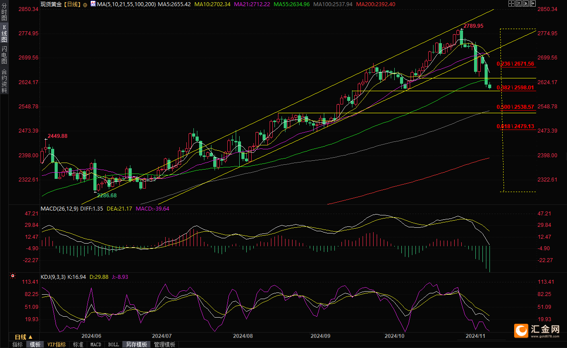567x348 pixels.
Task: Click the 2024/09 date label
Action: 320,336
